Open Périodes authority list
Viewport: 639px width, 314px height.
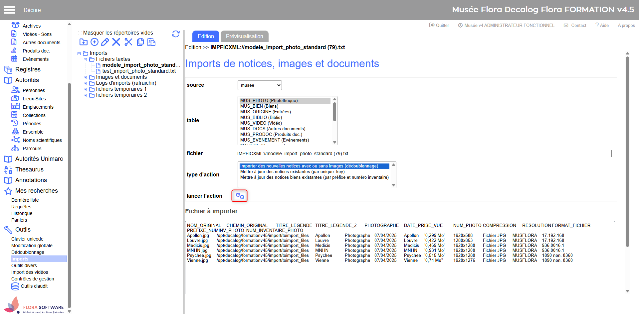[x=32, y=124]
